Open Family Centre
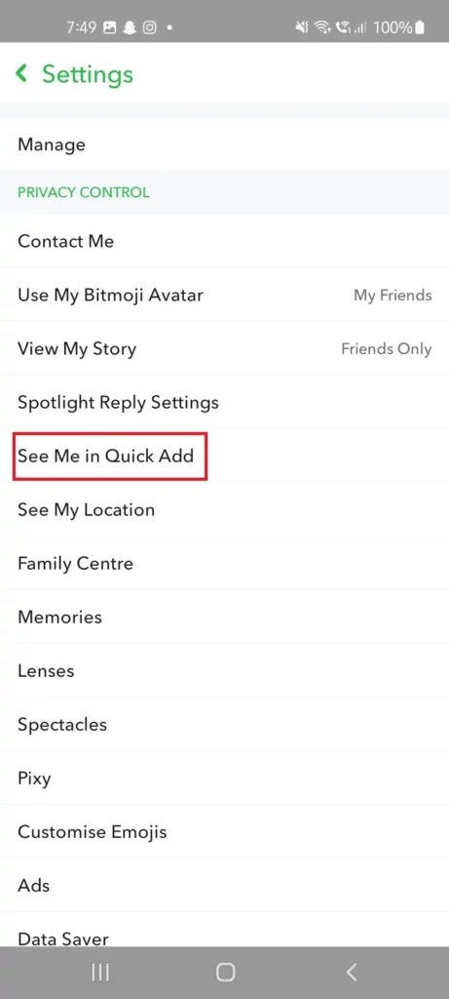 click(224, 563)
